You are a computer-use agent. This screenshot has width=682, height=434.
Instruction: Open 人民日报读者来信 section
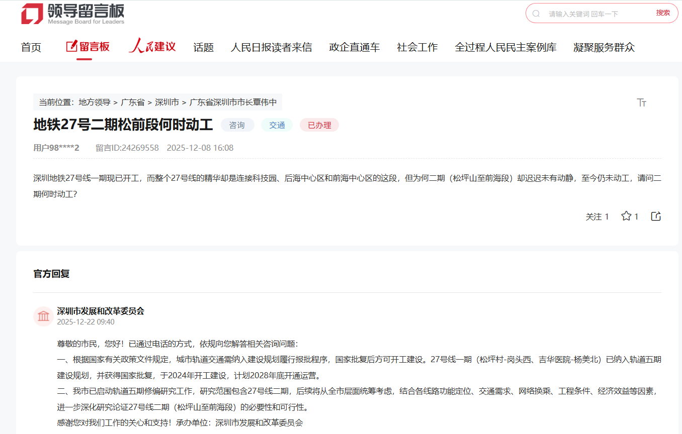click(x=271, y=47)
